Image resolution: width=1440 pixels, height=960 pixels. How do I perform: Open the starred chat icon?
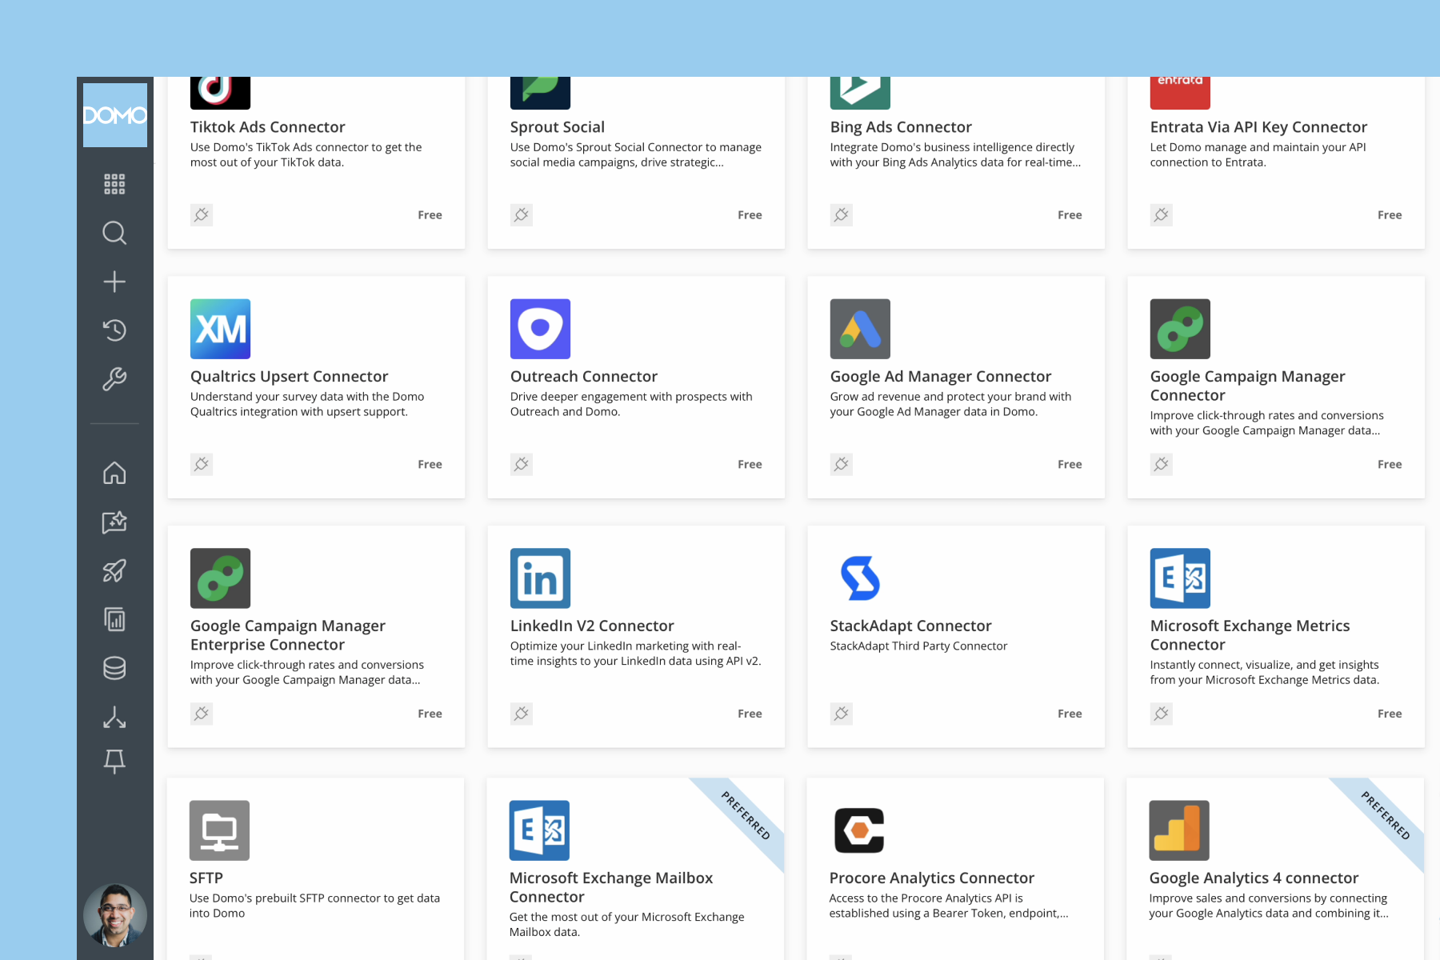point(114,522)
